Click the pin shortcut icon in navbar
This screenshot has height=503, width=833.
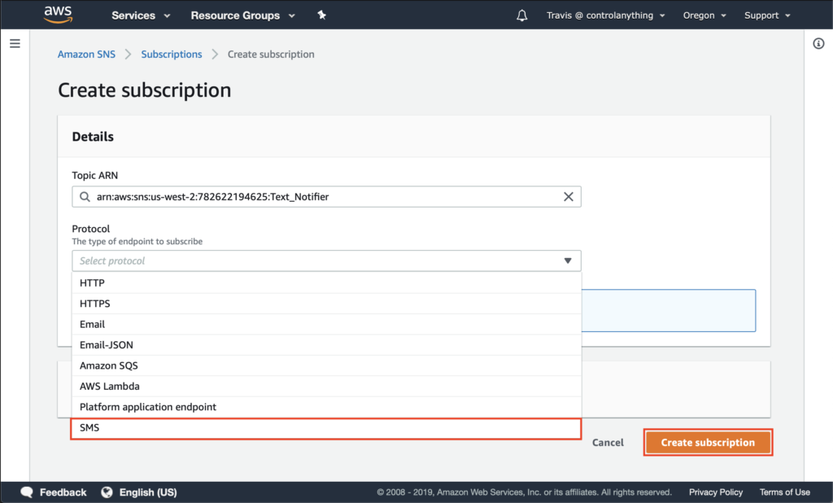322,15
